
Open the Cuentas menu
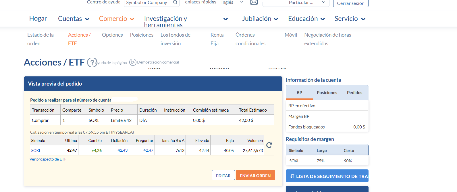tap(70, 19)
